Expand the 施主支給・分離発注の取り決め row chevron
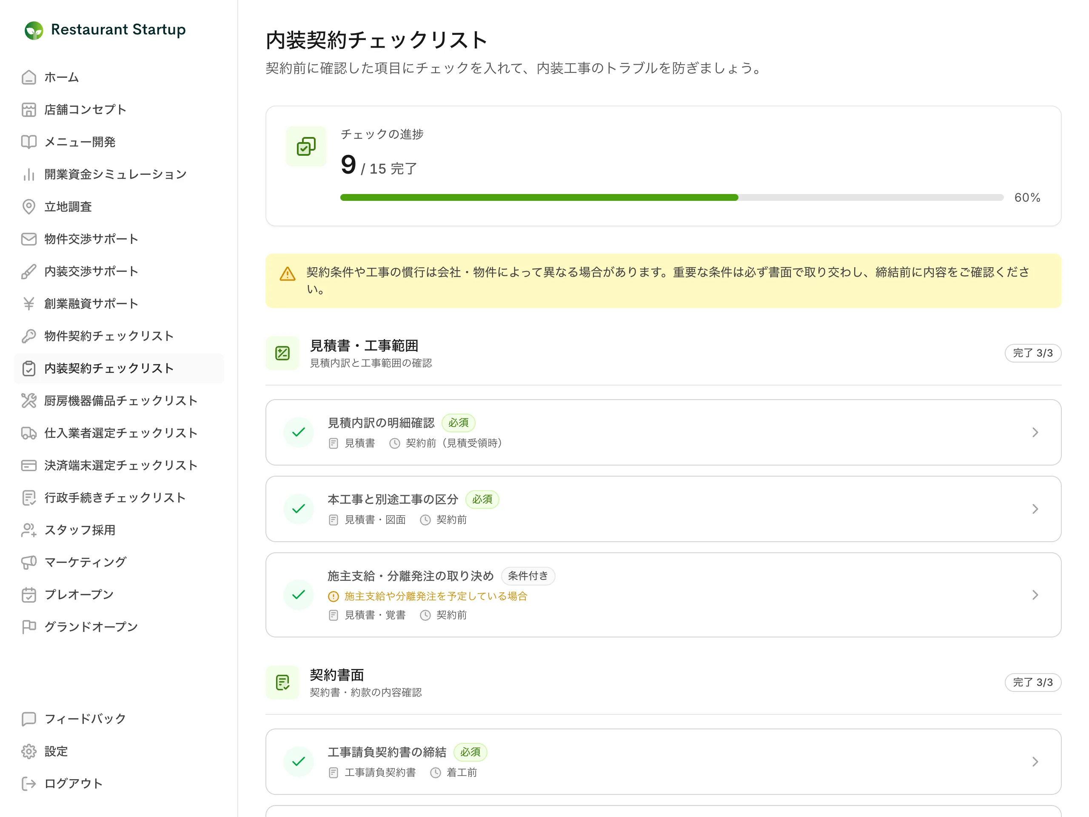The height and width of the screenshot is (817, 1089). pos(1035,595)
